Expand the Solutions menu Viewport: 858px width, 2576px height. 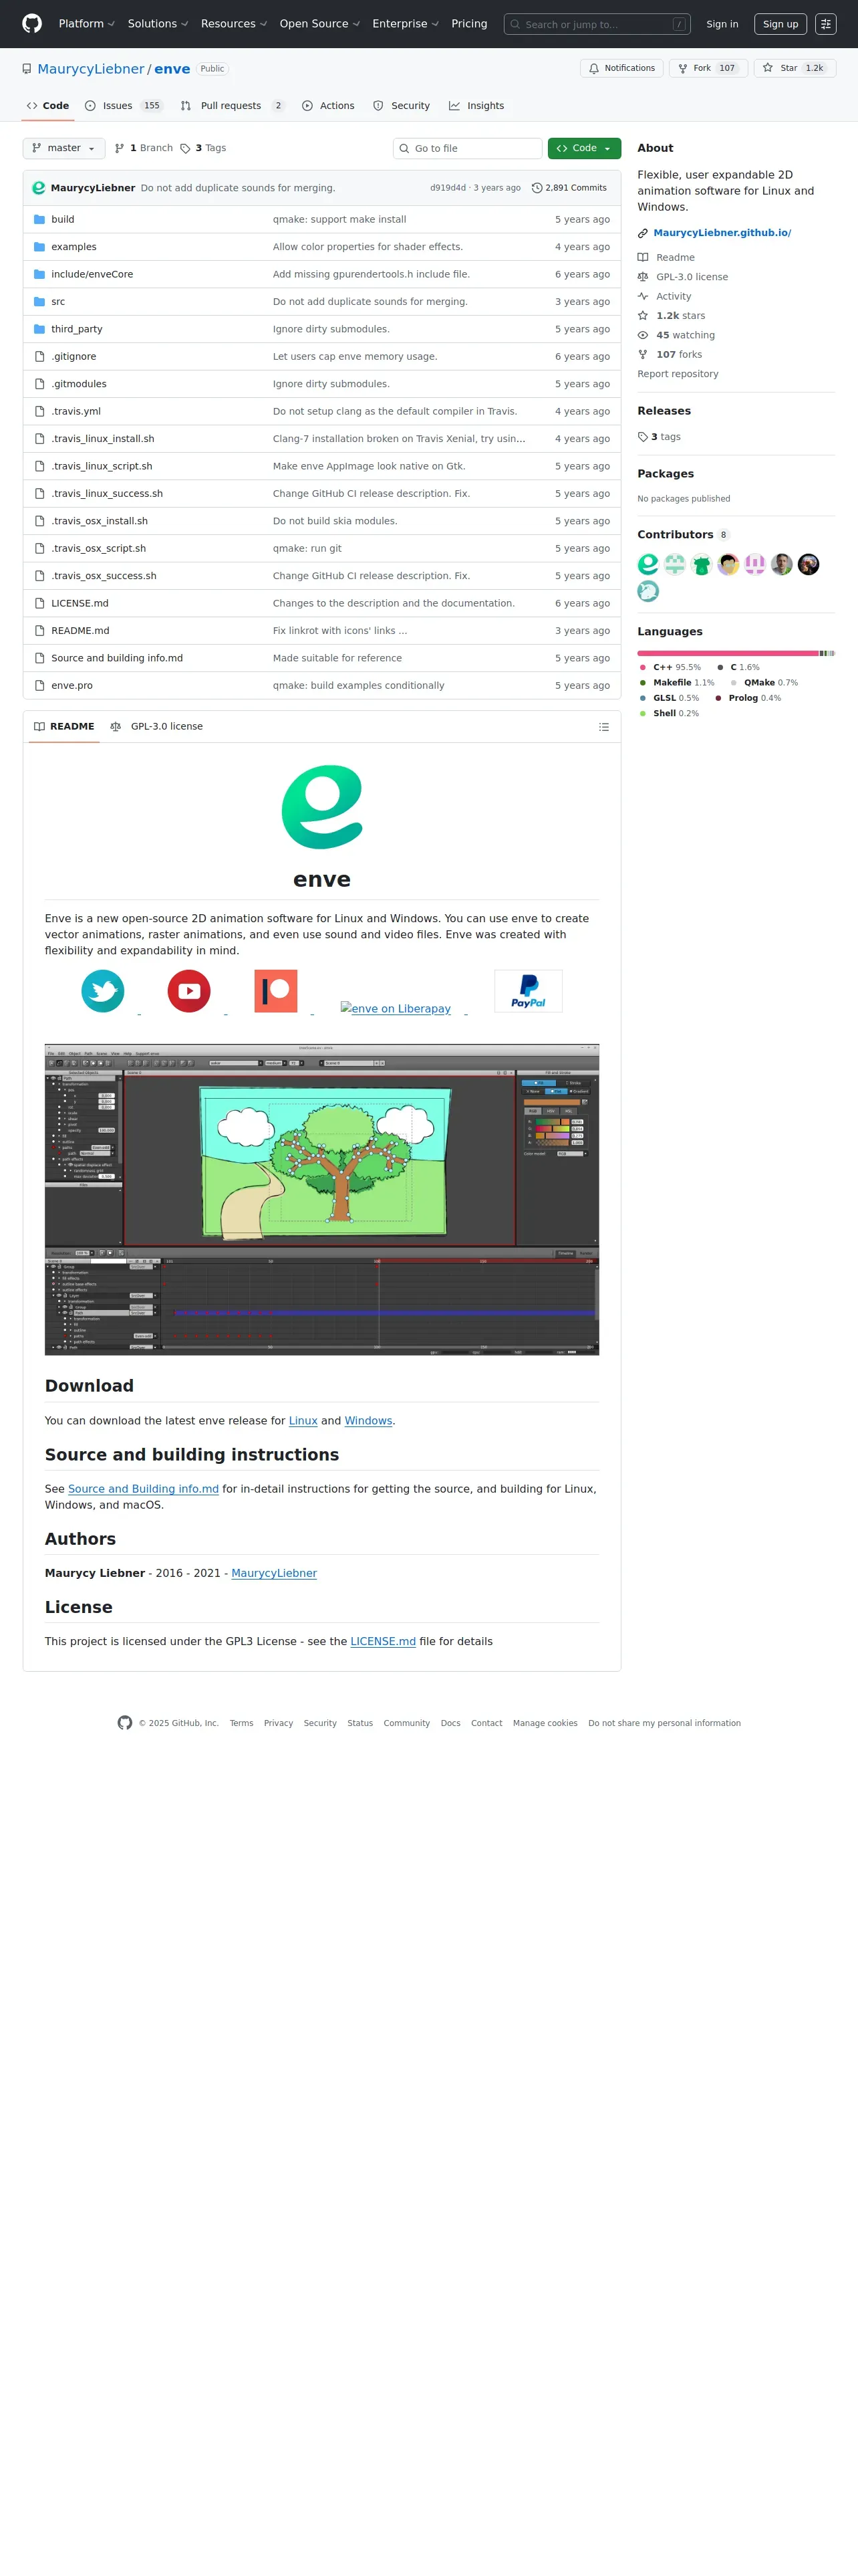(x=158, y=24)
